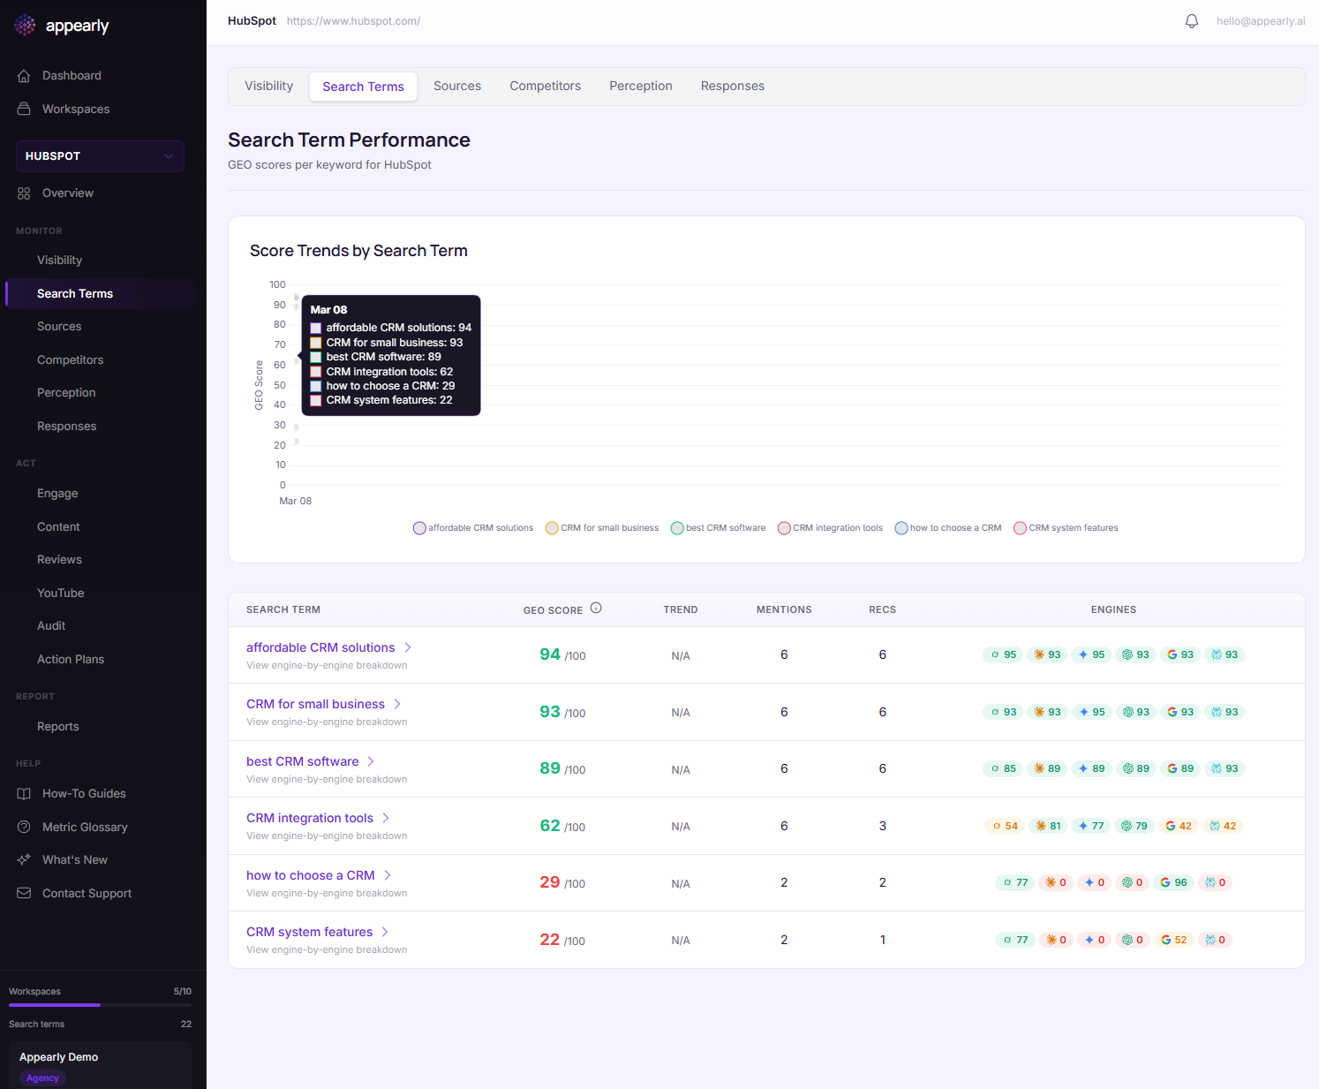Click the GEO Score info icon in table header
The height and width of the screenshot is (1089, 1319).
point(596,607)
